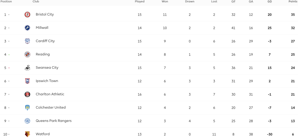Click the Swansea City swan logo
Screen dimensions: 298x138
pyautogui.click(x=27, y=68)
